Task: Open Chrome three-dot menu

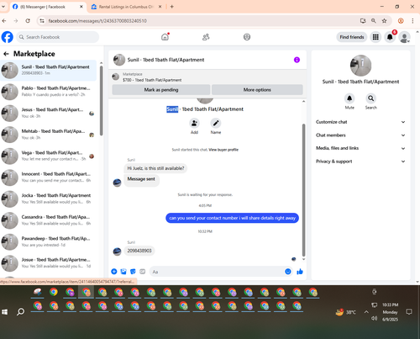Action: [x=412, y=21]
